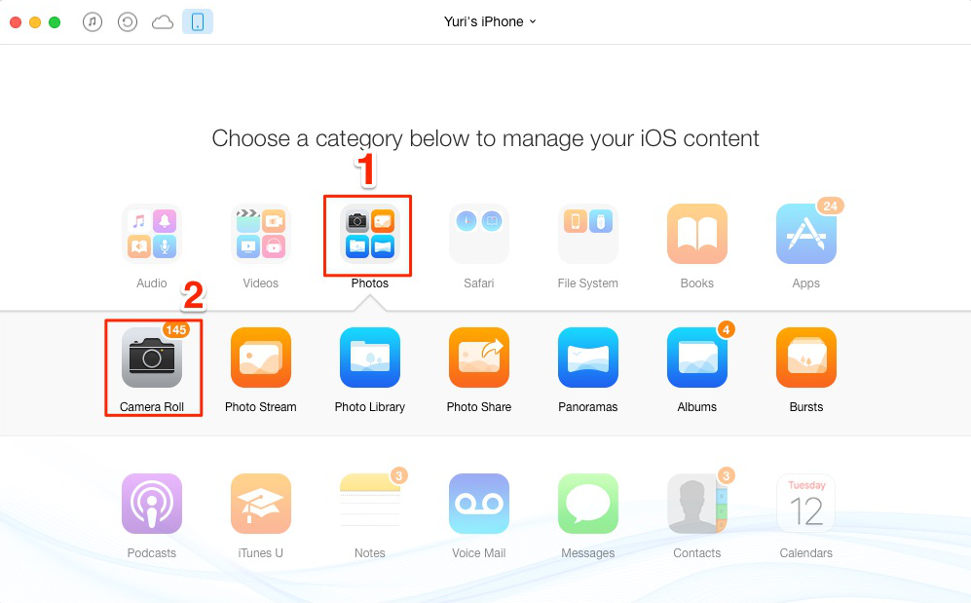Viewport: 971px width, 603px height.
Task: Switch to the iCloud content tab
Action: click(x=163, y=22)
